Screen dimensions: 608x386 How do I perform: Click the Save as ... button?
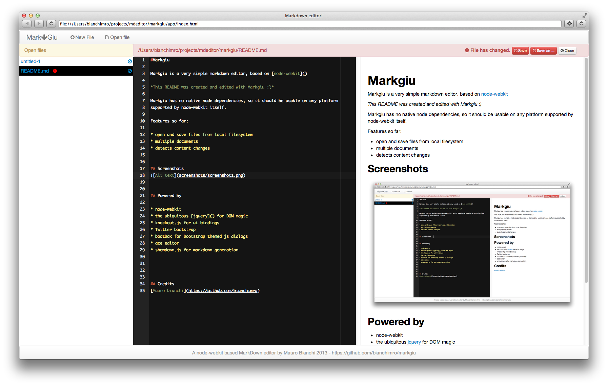coord(543,51)
